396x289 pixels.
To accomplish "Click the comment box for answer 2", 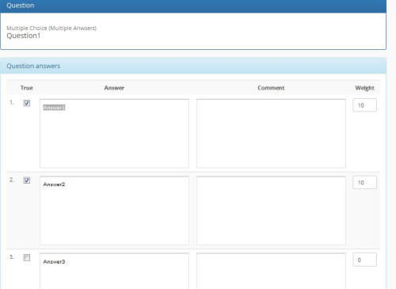I will (271, 211).
